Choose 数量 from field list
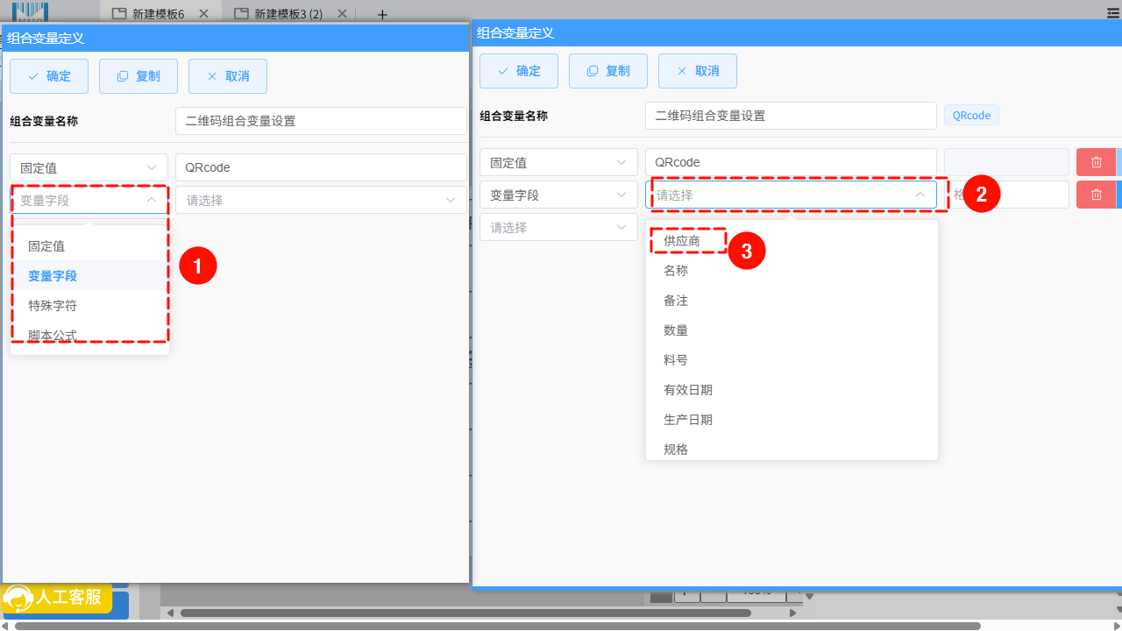Screen dimensions: 1122x631 (x=792, y=330)
